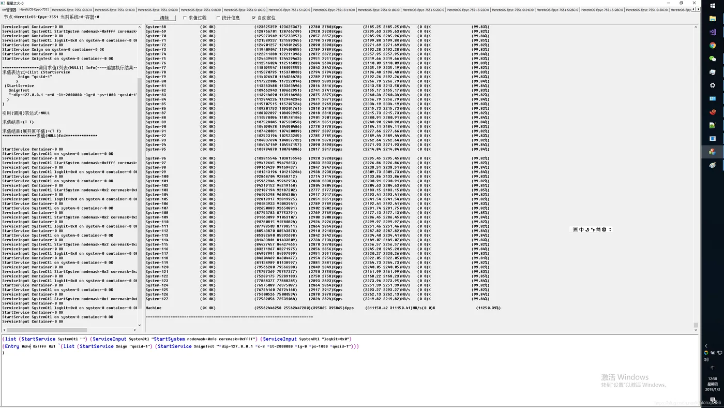724x408 pixels.
Task: Open the HereticOS-Epyc-7551-S:24C:0 tab
Action: [513, 10]
